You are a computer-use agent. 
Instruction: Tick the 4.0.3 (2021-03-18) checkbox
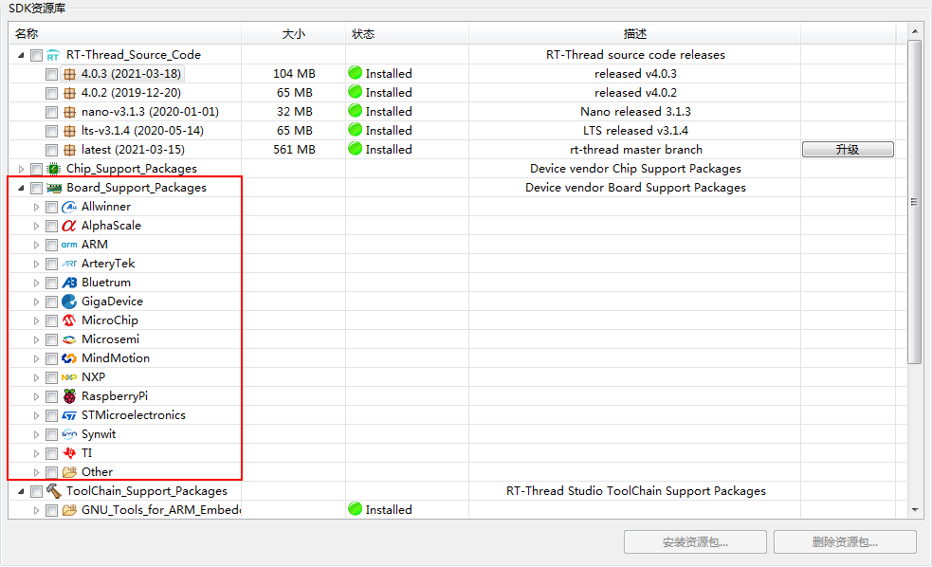[52, 74]
